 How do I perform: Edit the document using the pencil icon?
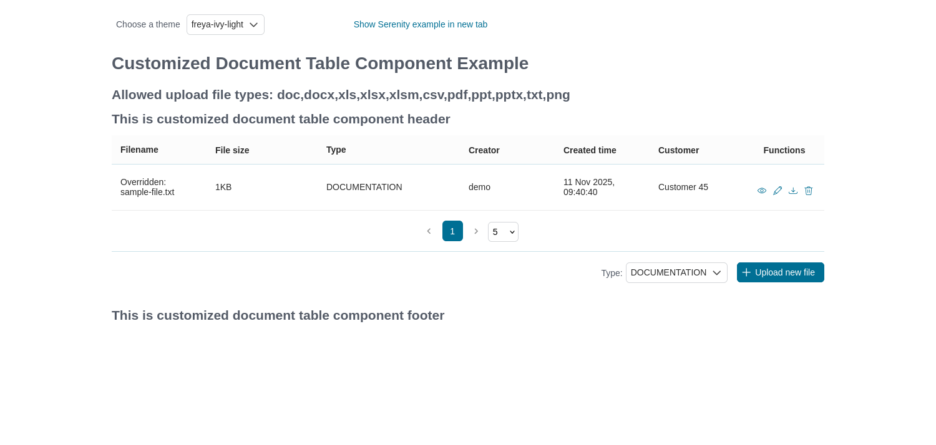777,190
